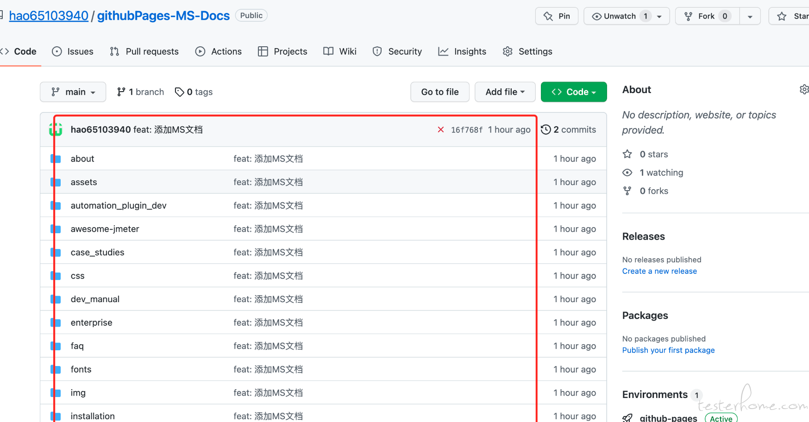Open the fonts folder
This screenshot has width=809, height=422.
pyautogui.click(x=81, y=369)
